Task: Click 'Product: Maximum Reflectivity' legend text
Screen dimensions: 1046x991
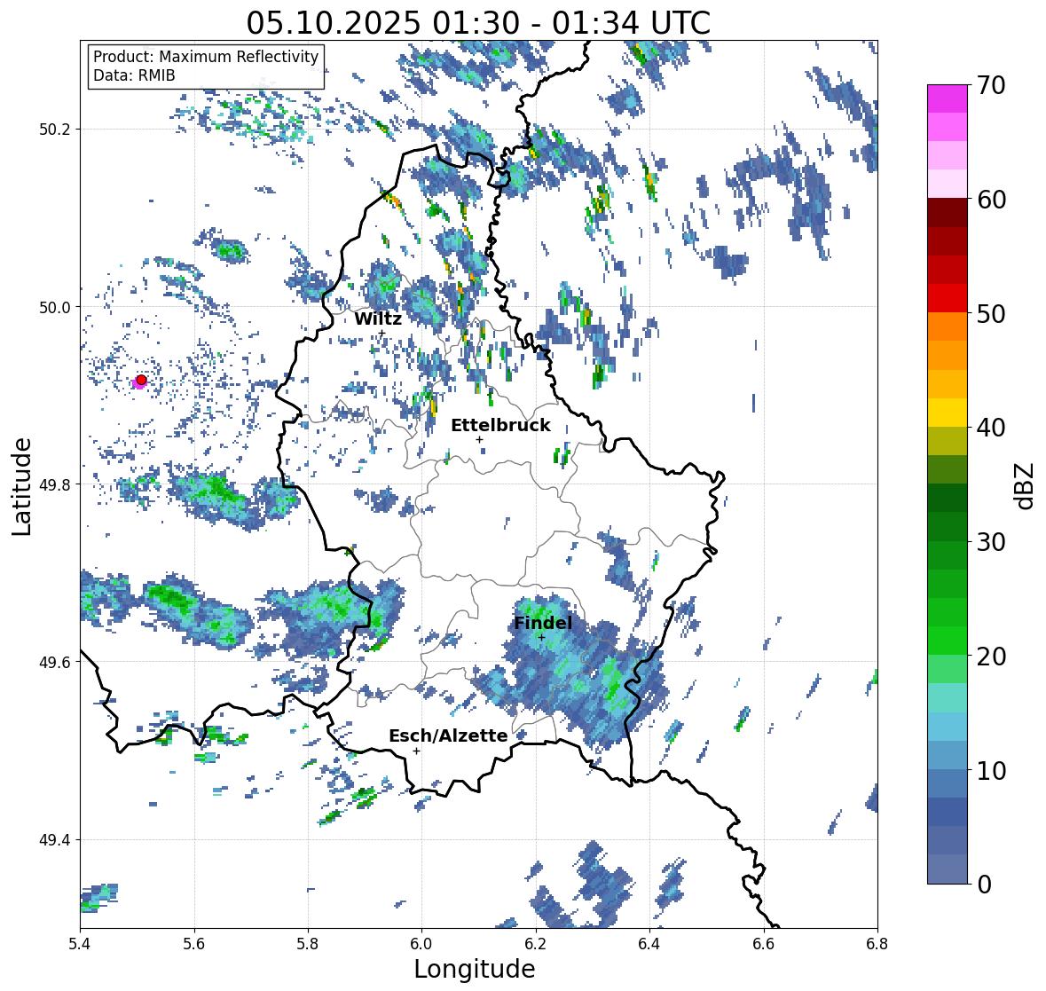Action: 206,57
